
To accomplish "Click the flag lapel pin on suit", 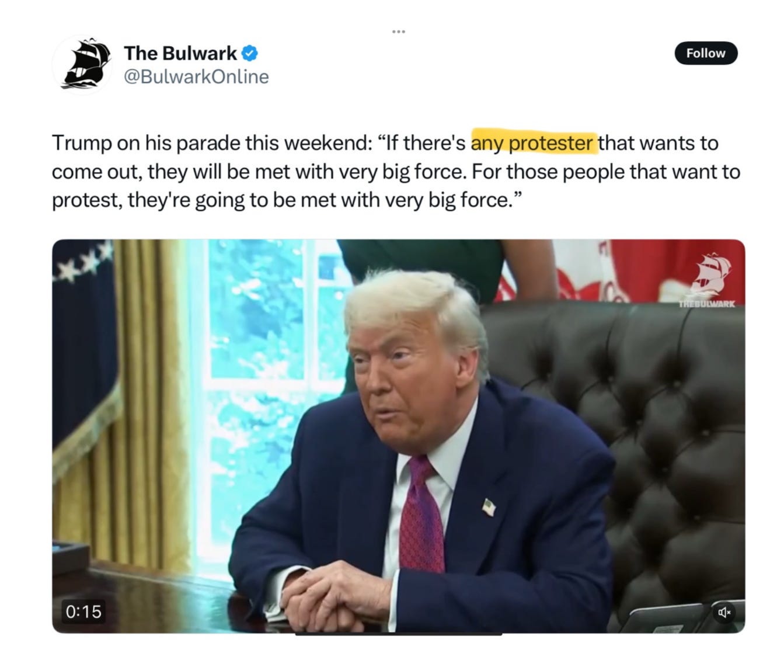I will pos(489,508).
